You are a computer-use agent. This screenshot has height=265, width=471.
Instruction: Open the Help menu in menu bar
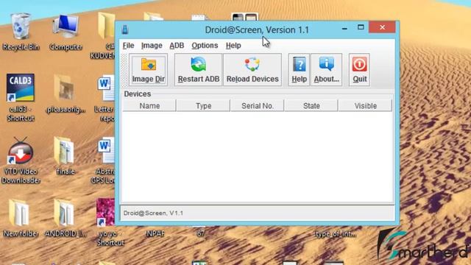pos(233,46)
